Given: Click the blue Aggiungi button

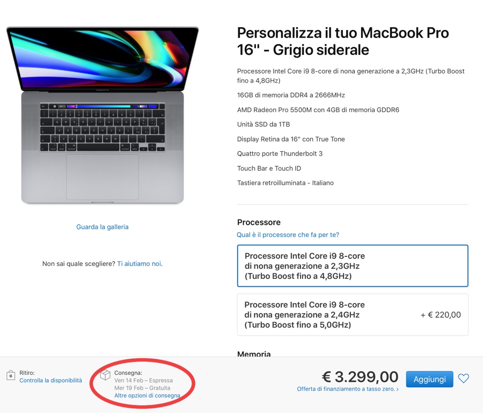Looking at the screenshot, I should (x=429, y=379).
